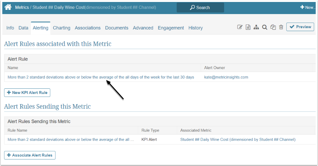Click the Home icon in header
This screenshot has width=318, height=166.
8,7
